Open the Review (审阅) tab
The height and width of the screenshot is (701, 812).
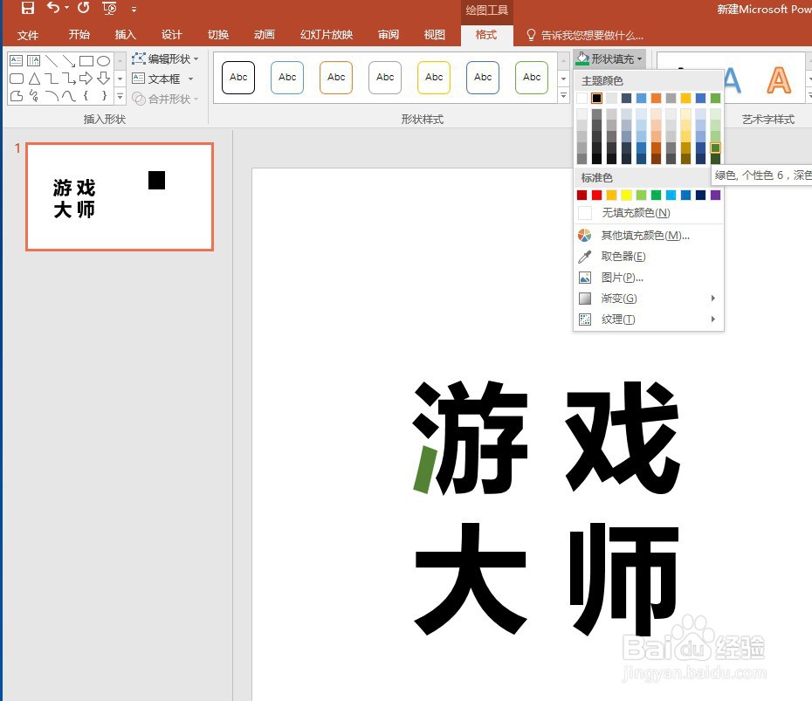pos(388,35)
